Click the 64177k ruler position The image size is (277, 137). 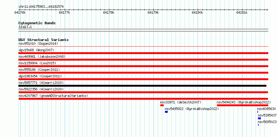(64, 12)
